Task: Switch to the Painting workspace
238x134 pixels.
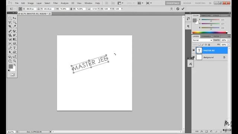Action: 200,3
